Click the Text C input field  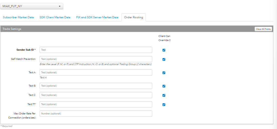pyautogui.click(x=96, y=95)
